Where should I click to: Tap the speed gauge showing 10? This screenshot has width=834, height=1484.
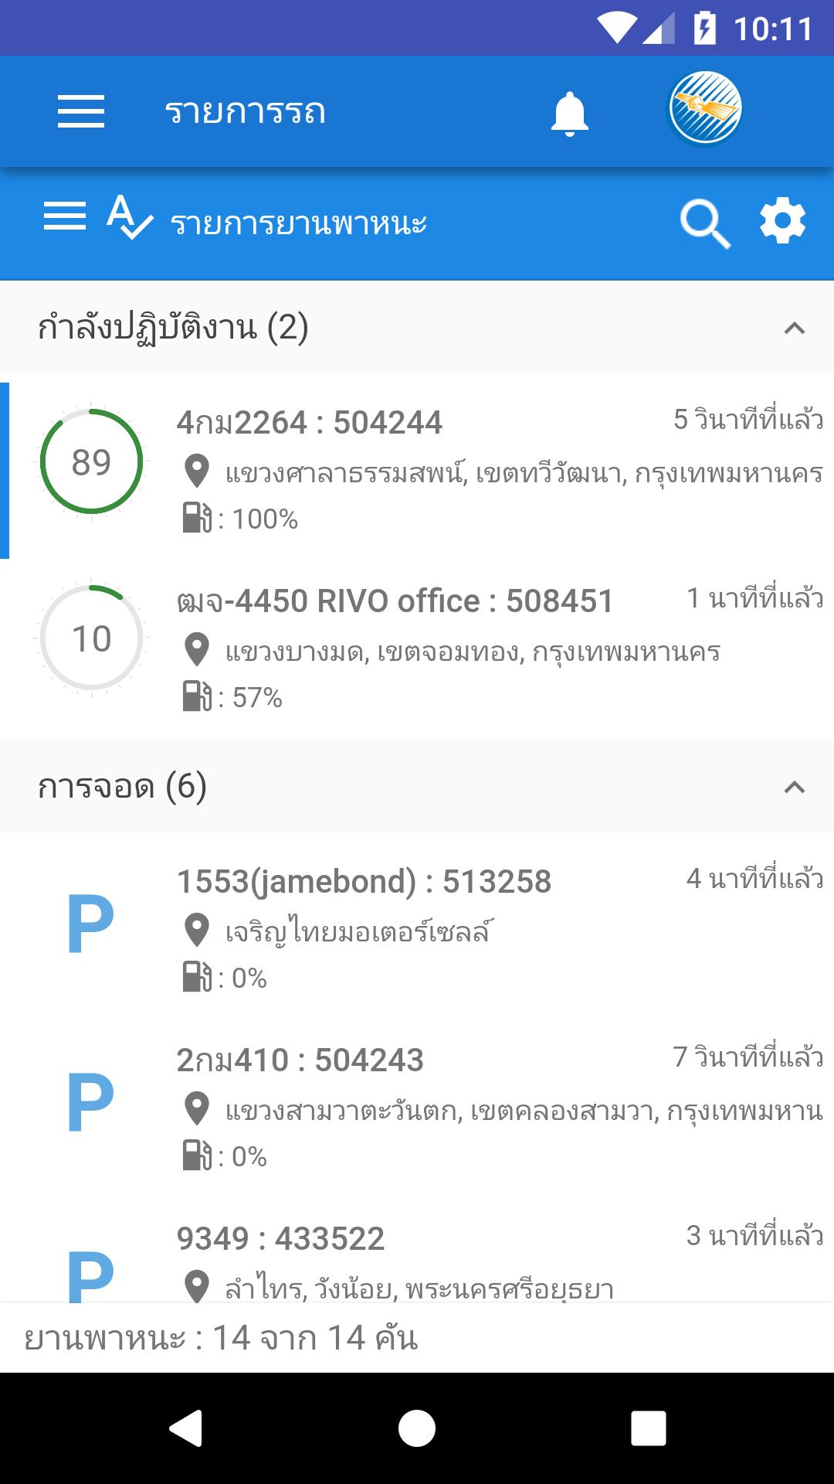92,638
